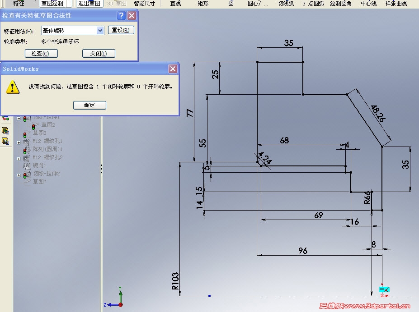The height and width of the screenshot is (312, 419).
Task: Click the 3D 草图 toolbar button
Action: (117, 4)
